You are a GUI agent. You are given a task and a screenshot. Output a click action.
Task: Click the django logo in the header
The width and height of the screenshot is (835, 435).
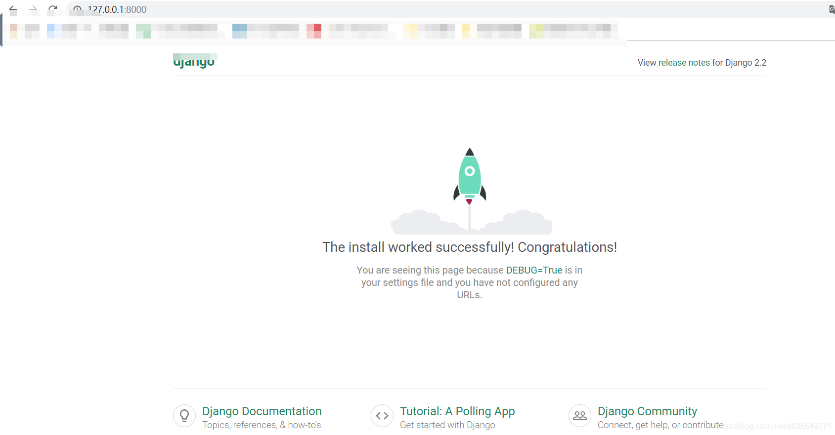coord(194,61)
